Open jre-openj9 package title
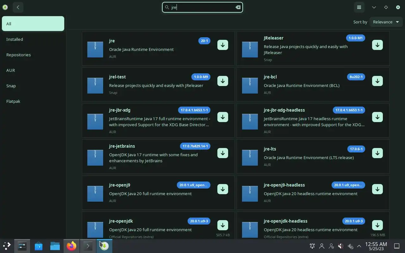The image size is (405, 253). [120, 185]
